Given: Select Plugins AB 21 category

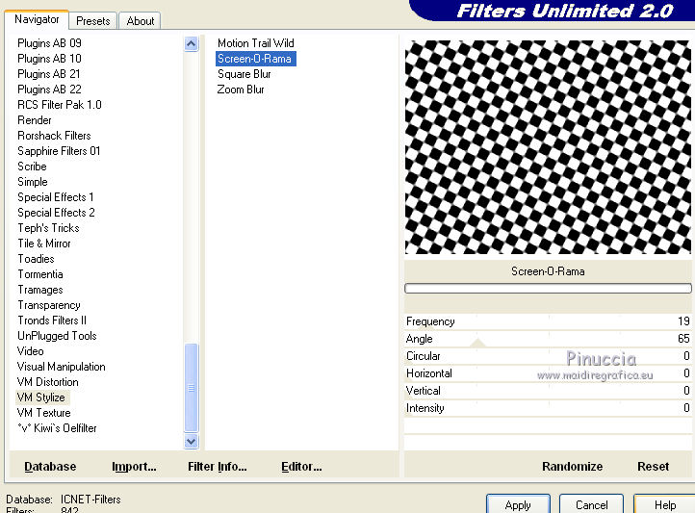Looking at the screenshot, I should 49,74.
